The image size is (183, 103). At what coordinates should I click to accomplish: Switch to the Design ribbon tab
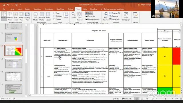click(28, 9)
